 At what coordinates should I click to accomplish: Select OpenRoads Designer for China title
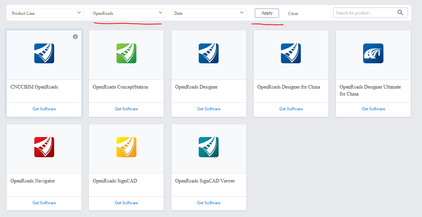point(289,87)
